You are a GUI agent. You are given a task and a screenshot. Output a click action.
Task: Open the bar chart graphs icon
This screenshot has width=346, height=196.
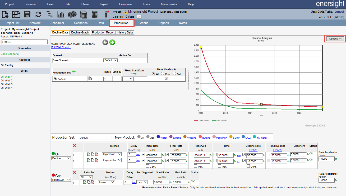[61, 14]
